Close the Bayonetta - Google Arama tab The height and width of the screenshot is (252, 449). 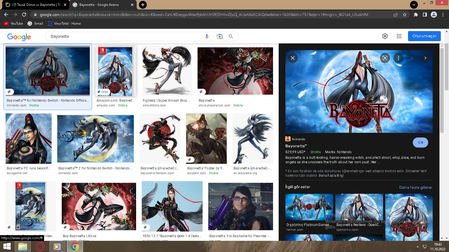pyautogui.click(x=132, y=5)
